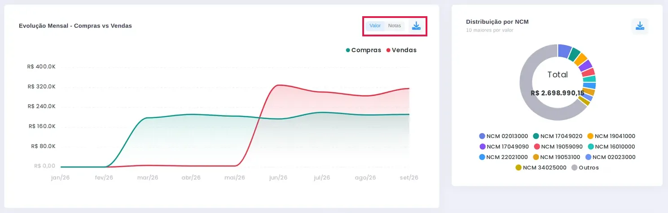Switch the chart to Notas view
Screen dimensions: 668x213
click(395, 26)
